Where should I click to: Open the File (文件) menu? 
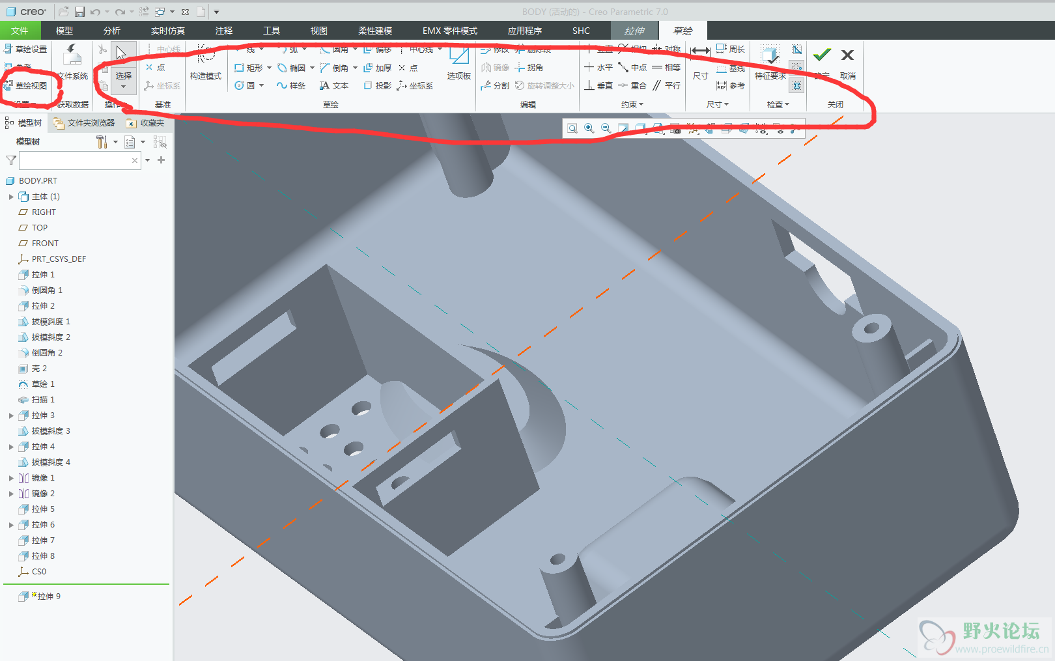pyautogui.click(x=20, y=31)
